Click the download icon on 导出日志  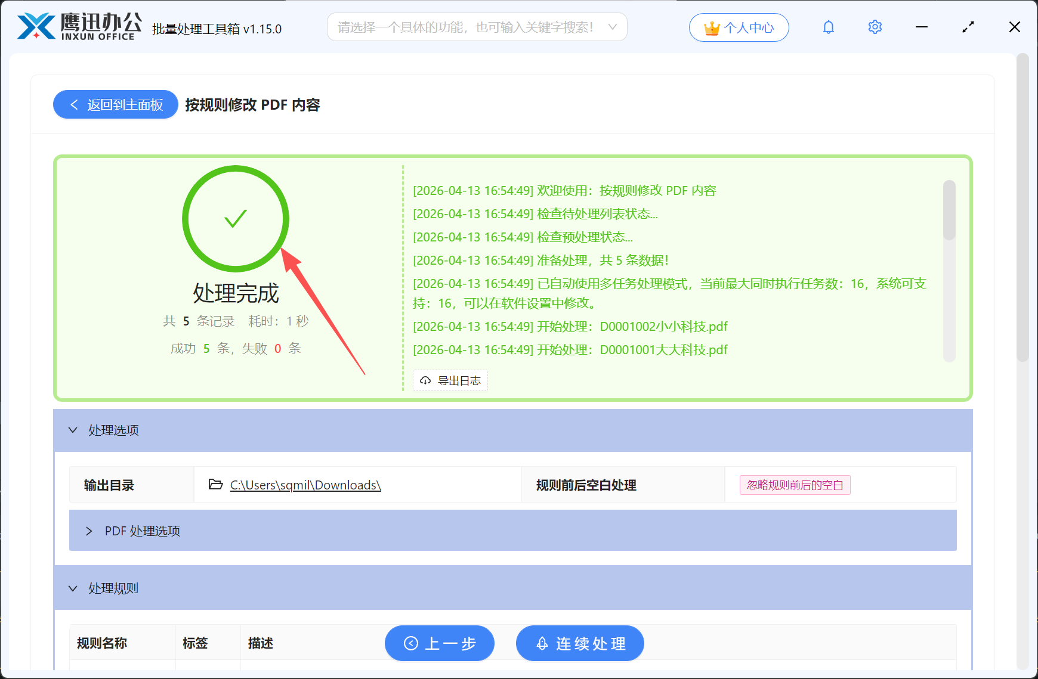point(425,380)
